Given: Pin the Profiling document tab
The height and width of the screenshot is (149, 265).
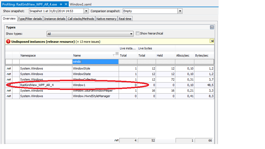Looking at the screenshot, I should tap(61, 4).
